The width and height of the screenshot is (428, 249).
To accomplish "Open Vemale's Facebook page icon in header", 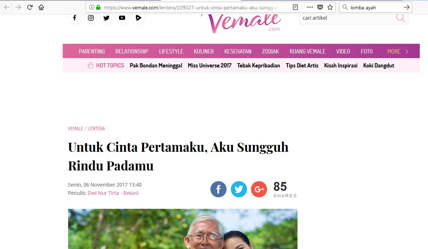I will click(75, 18).
